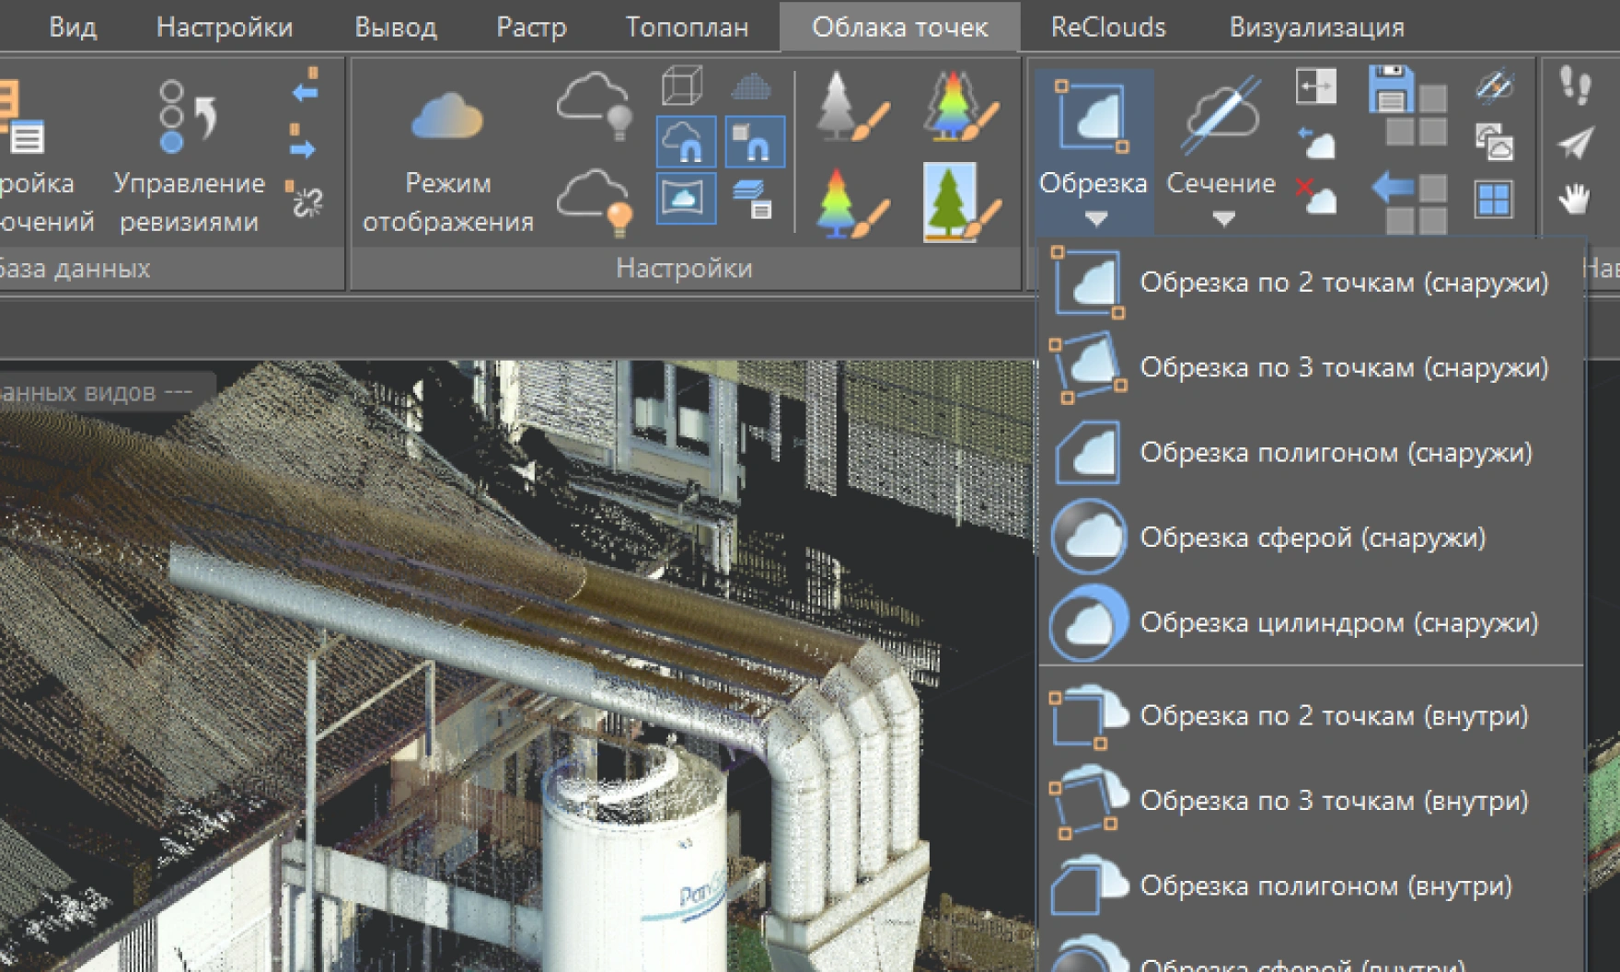This screenshot has width=1620, height=972.
Task: Toggle the highlighted framed cloud icon
Action: click(686, 198)
